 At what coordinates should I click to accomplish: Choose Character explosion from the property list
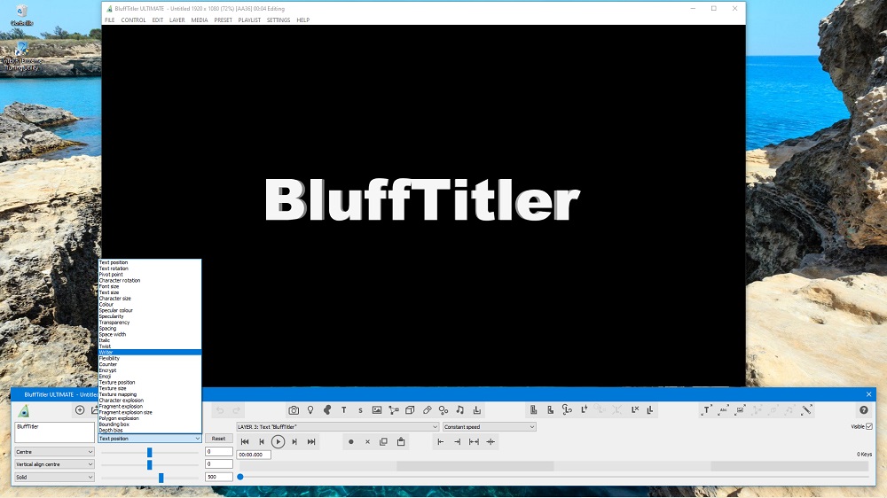(x=150, y=401)
